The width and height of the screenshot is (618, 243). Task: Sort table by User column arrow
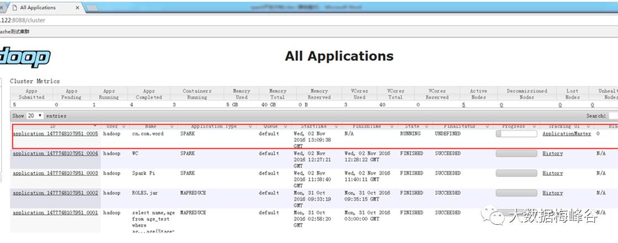point(123,126)
